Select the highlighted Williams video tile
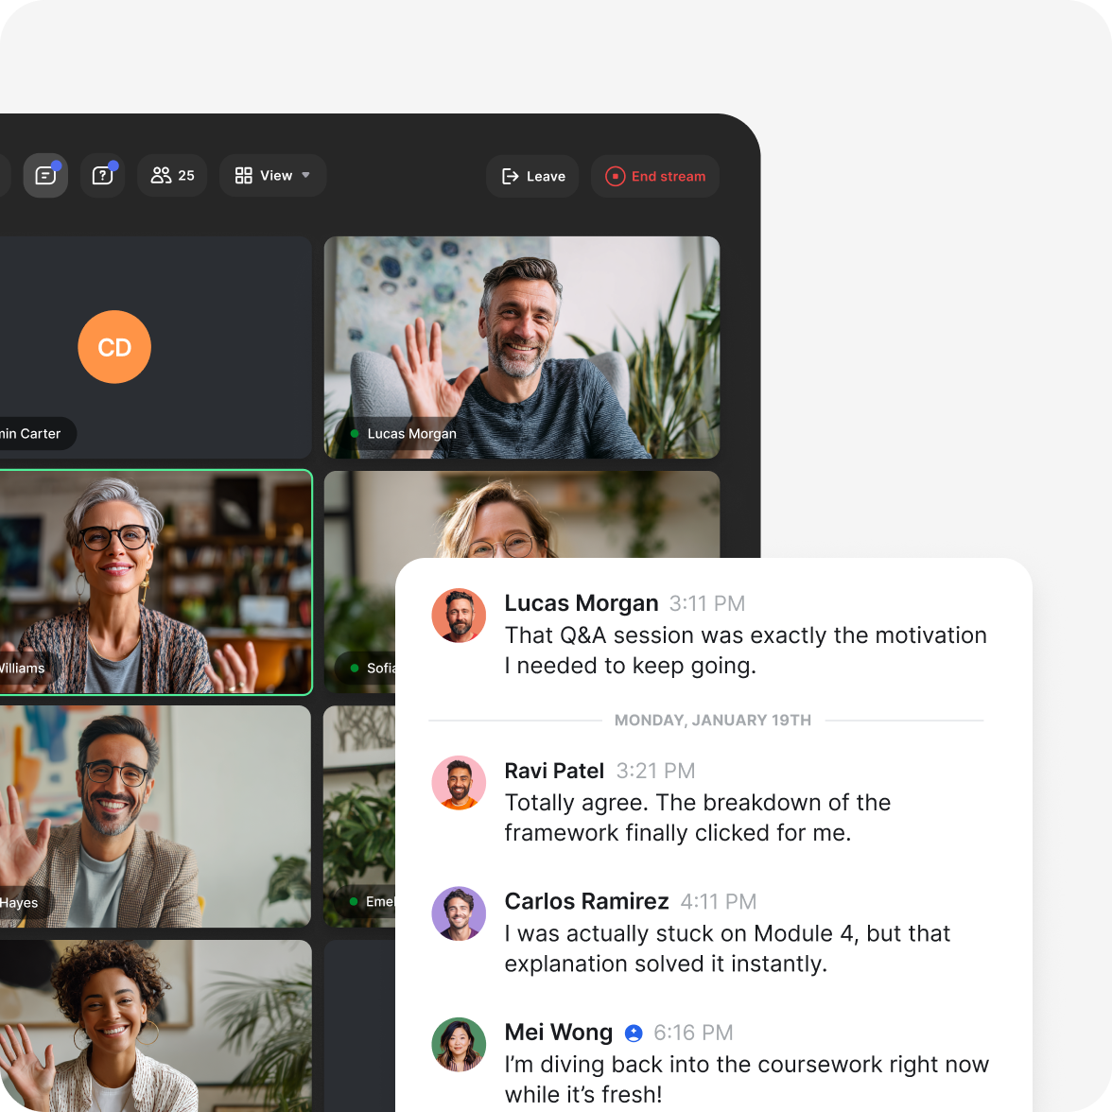This screenshot has height=1112, width=1112. click(x=156, y=582)
